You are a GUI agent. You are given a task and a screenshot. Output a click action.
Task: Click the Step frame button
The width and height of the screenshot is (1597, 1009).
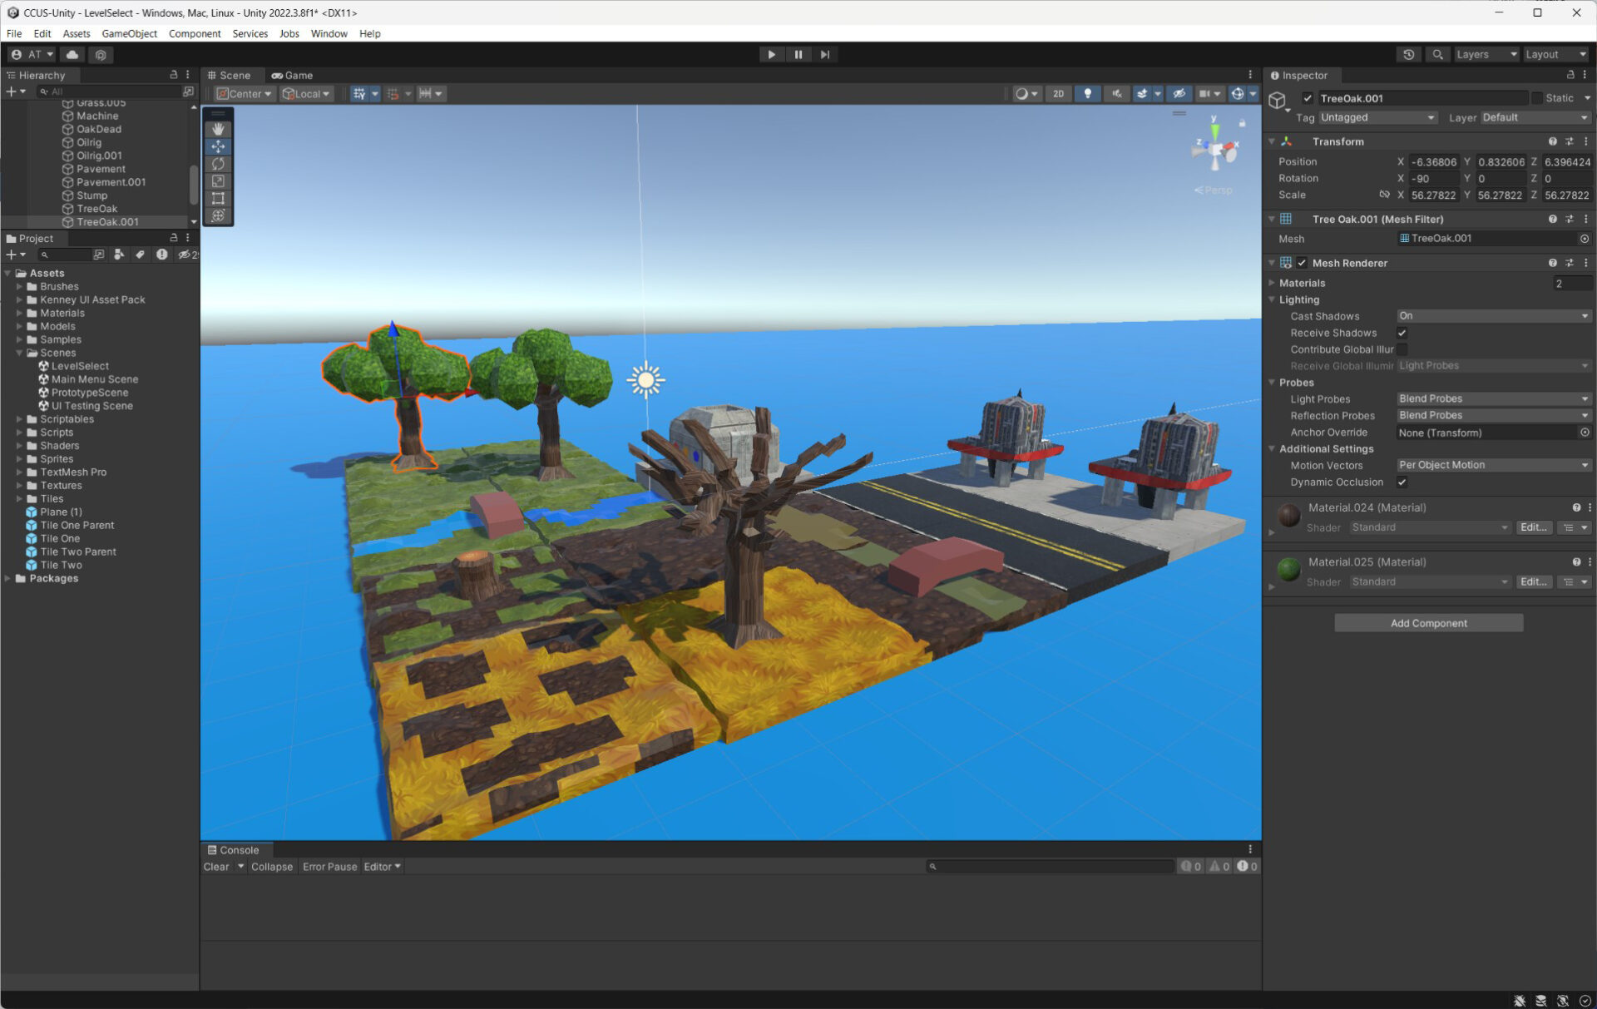click(x=824, y=54)
